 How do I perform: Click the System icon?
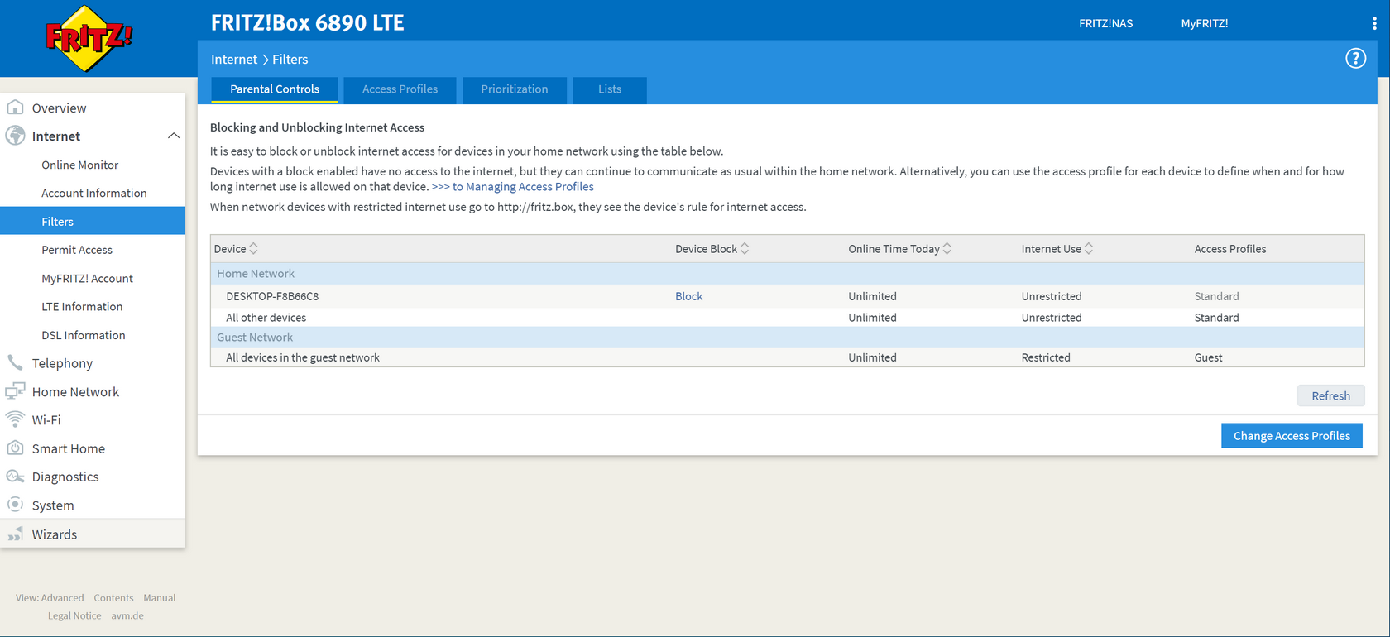15,505
